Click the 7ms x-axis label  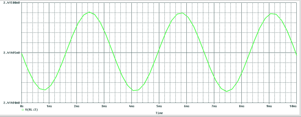click(214, 106)
